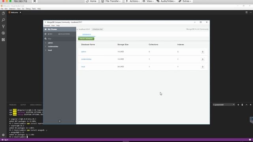Sort by the Database Name column header

(x=88, y=45)
